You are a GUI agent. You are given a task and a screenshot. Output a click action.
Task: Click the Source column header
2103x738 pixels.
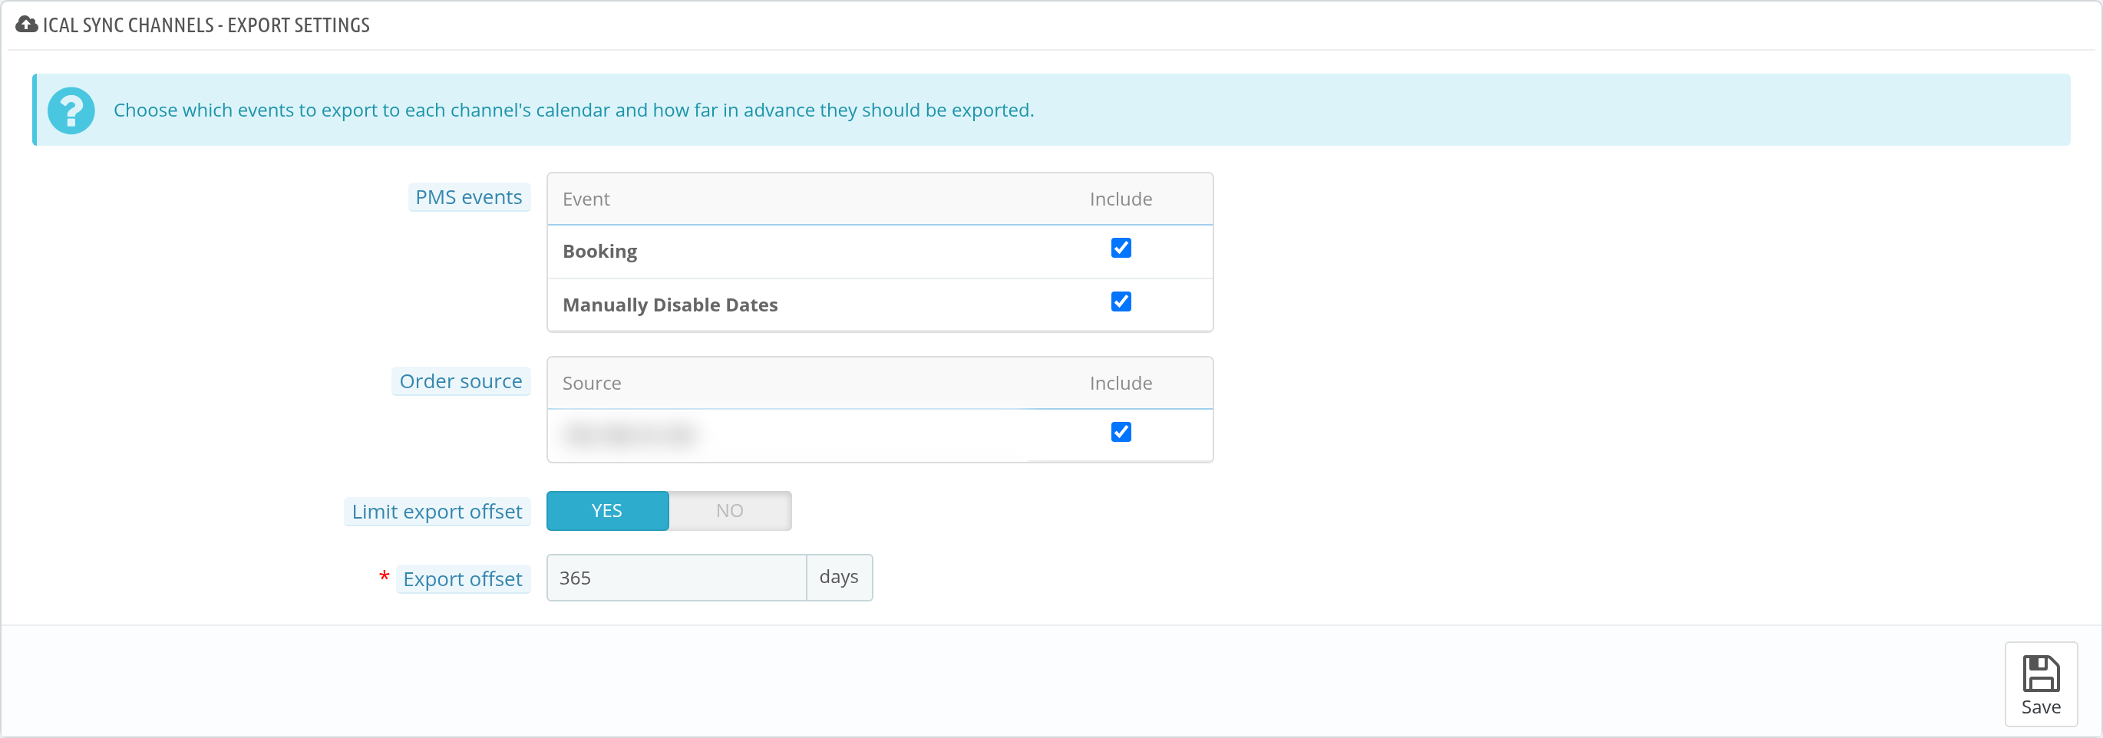(x=591, y=384)
